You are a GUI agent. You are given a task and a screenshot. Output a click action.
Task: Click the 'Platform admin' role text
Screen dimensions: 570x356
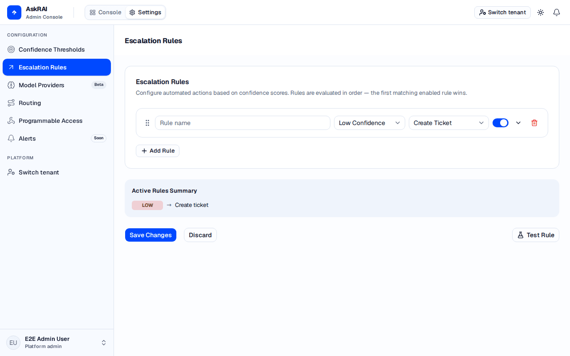(43, 347)
